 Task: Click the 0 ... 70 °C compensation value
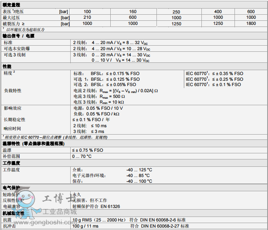click(82, 156)
